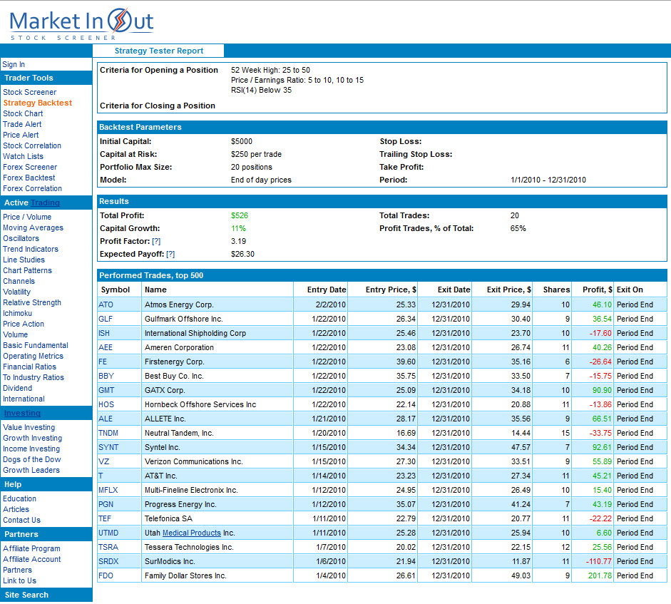Click the Medical Products link in the UTMD row
Viewport: 671px width, 604px height.
click(x=191, y=533)
